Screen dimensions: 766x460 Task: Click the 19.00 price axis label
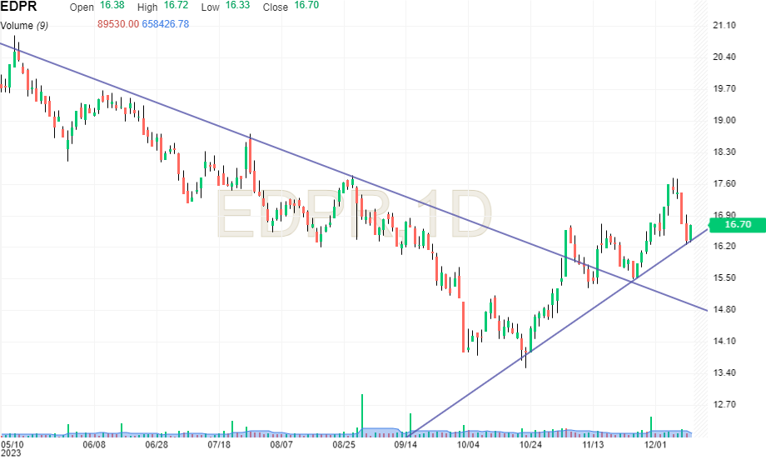724,120
